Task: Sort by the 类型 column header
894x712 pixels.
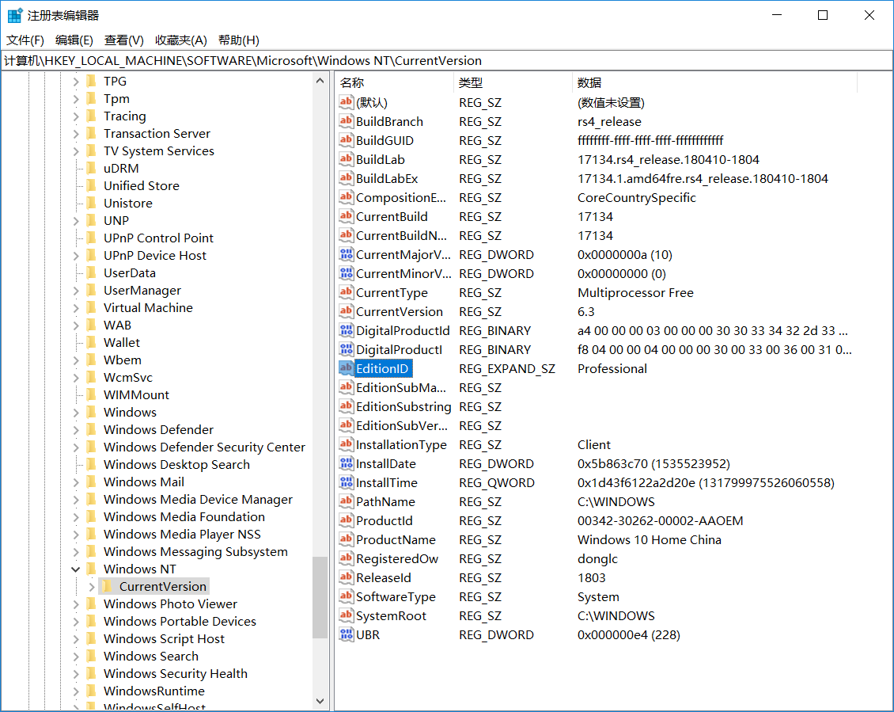Action: point(513,83)
